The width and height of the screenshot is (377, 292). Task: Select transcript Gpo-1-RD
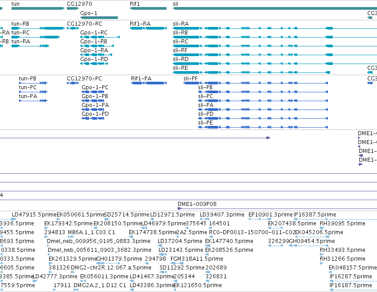pos(94,64)
